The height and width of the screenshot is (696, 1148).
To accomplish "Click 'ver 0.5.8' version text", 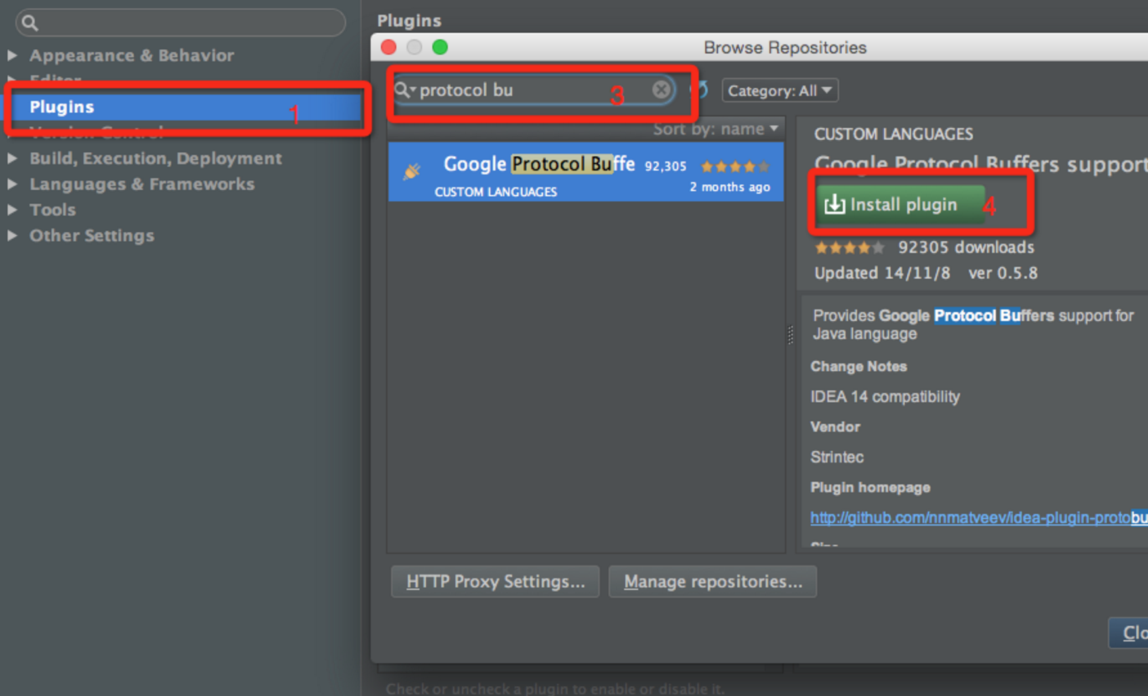I will click(1003, 273).
